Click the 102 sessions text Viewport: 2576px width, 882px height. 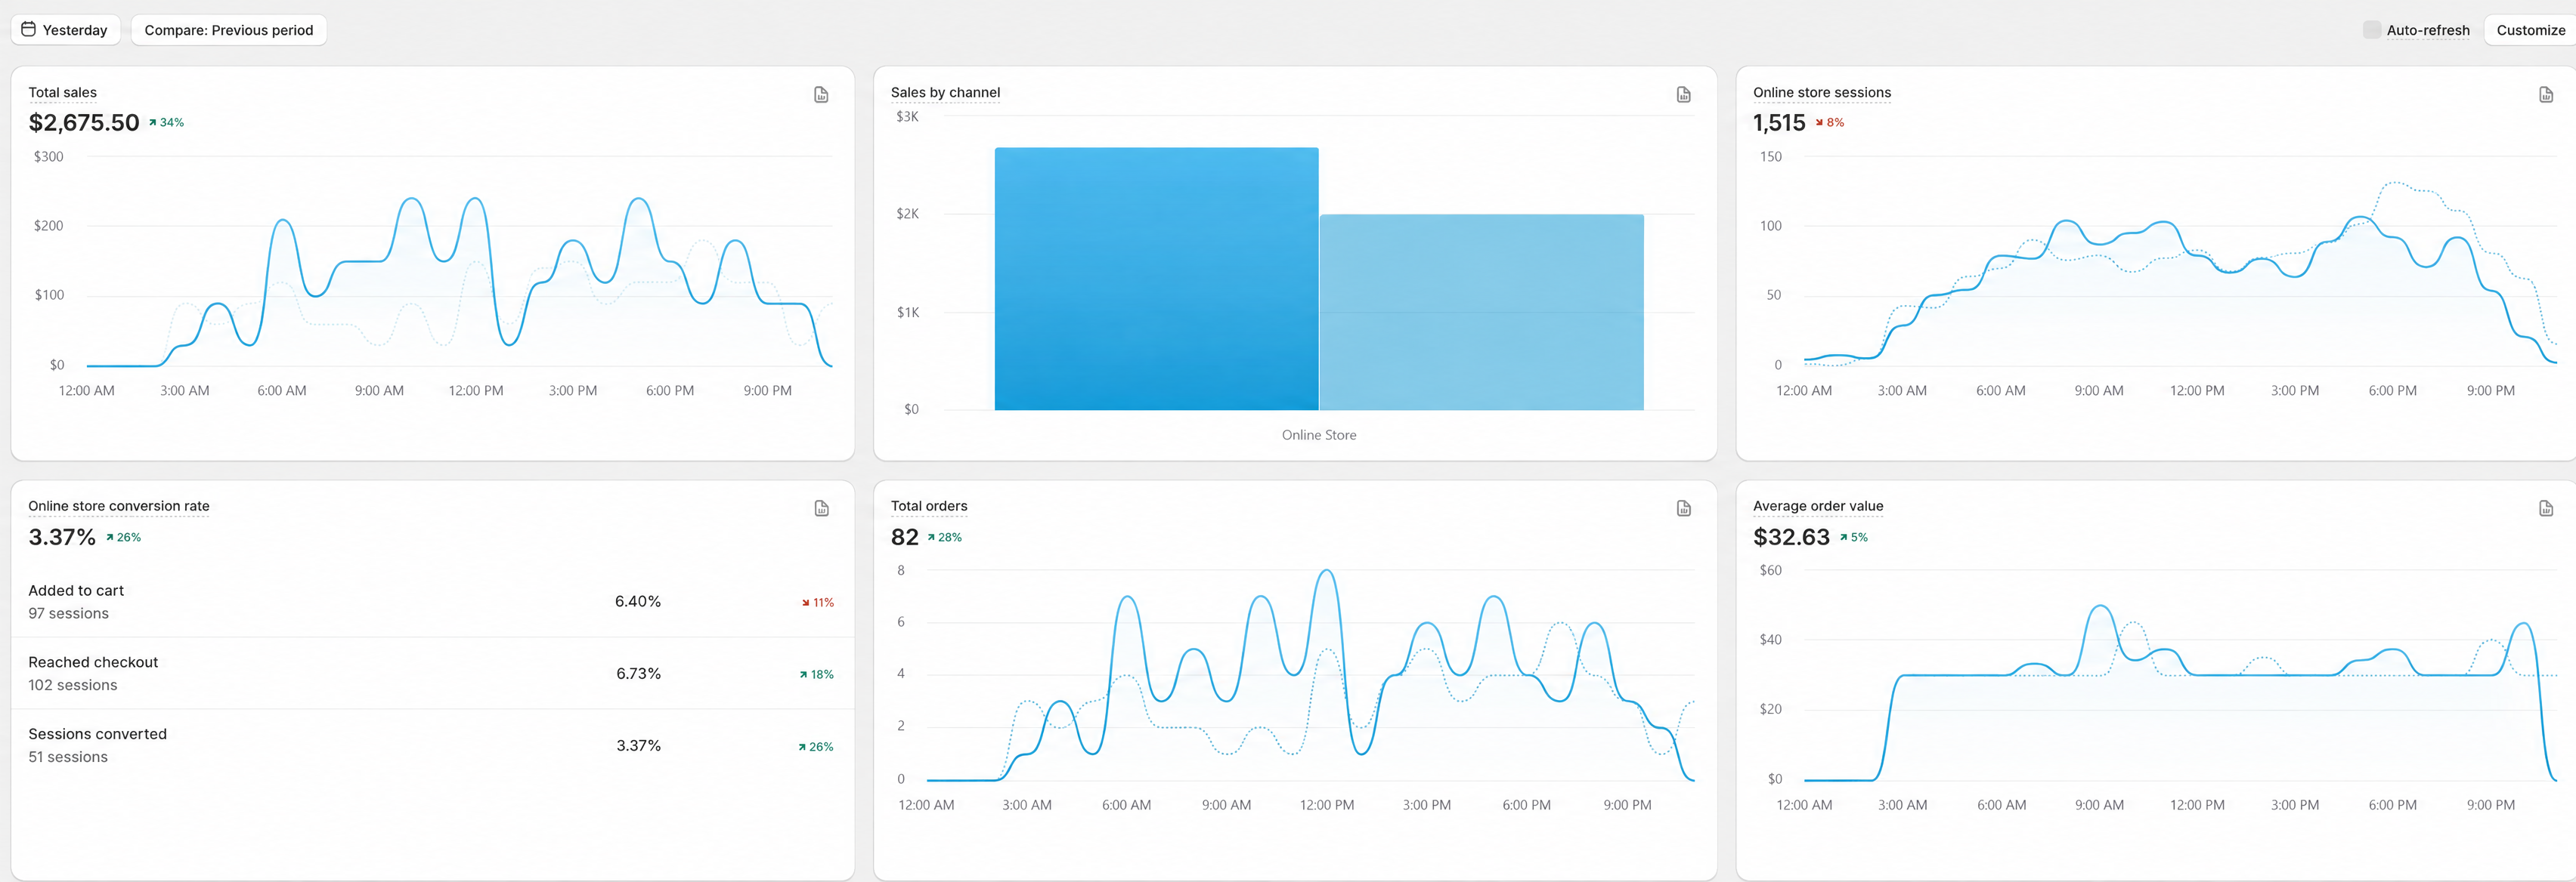(72, 685)
